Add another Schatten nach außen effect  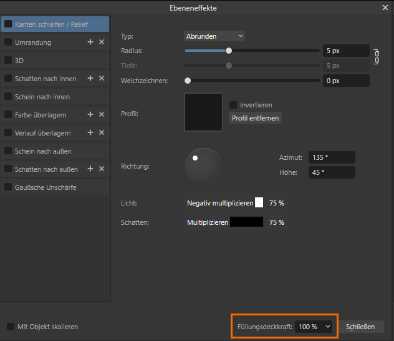point(90,169)
